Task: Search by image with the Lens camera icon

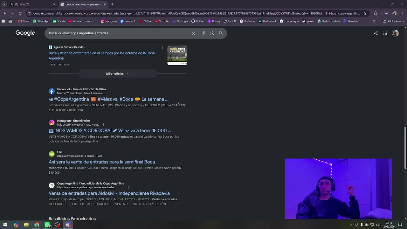Action: click(212, 33)
